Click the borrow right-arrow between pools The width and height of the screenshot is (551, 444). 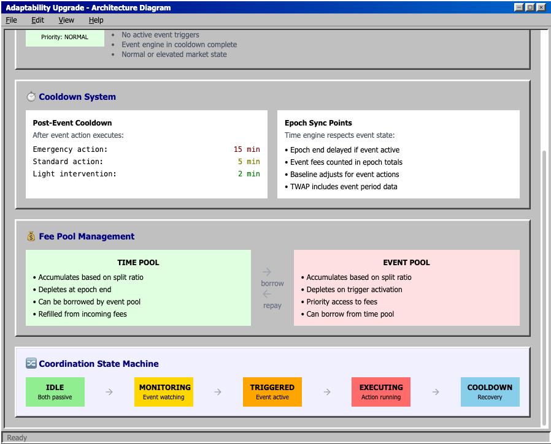[x=267, y=272]
